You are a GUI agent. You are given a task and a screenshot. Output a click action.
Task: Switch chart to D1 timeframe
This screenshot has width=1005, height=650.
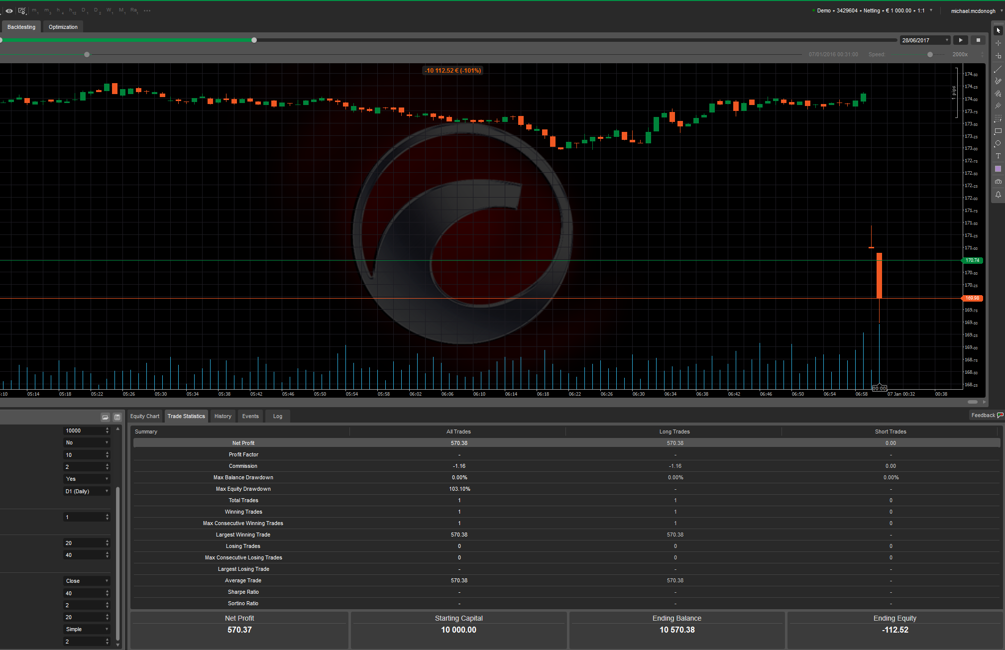(85, 10)
